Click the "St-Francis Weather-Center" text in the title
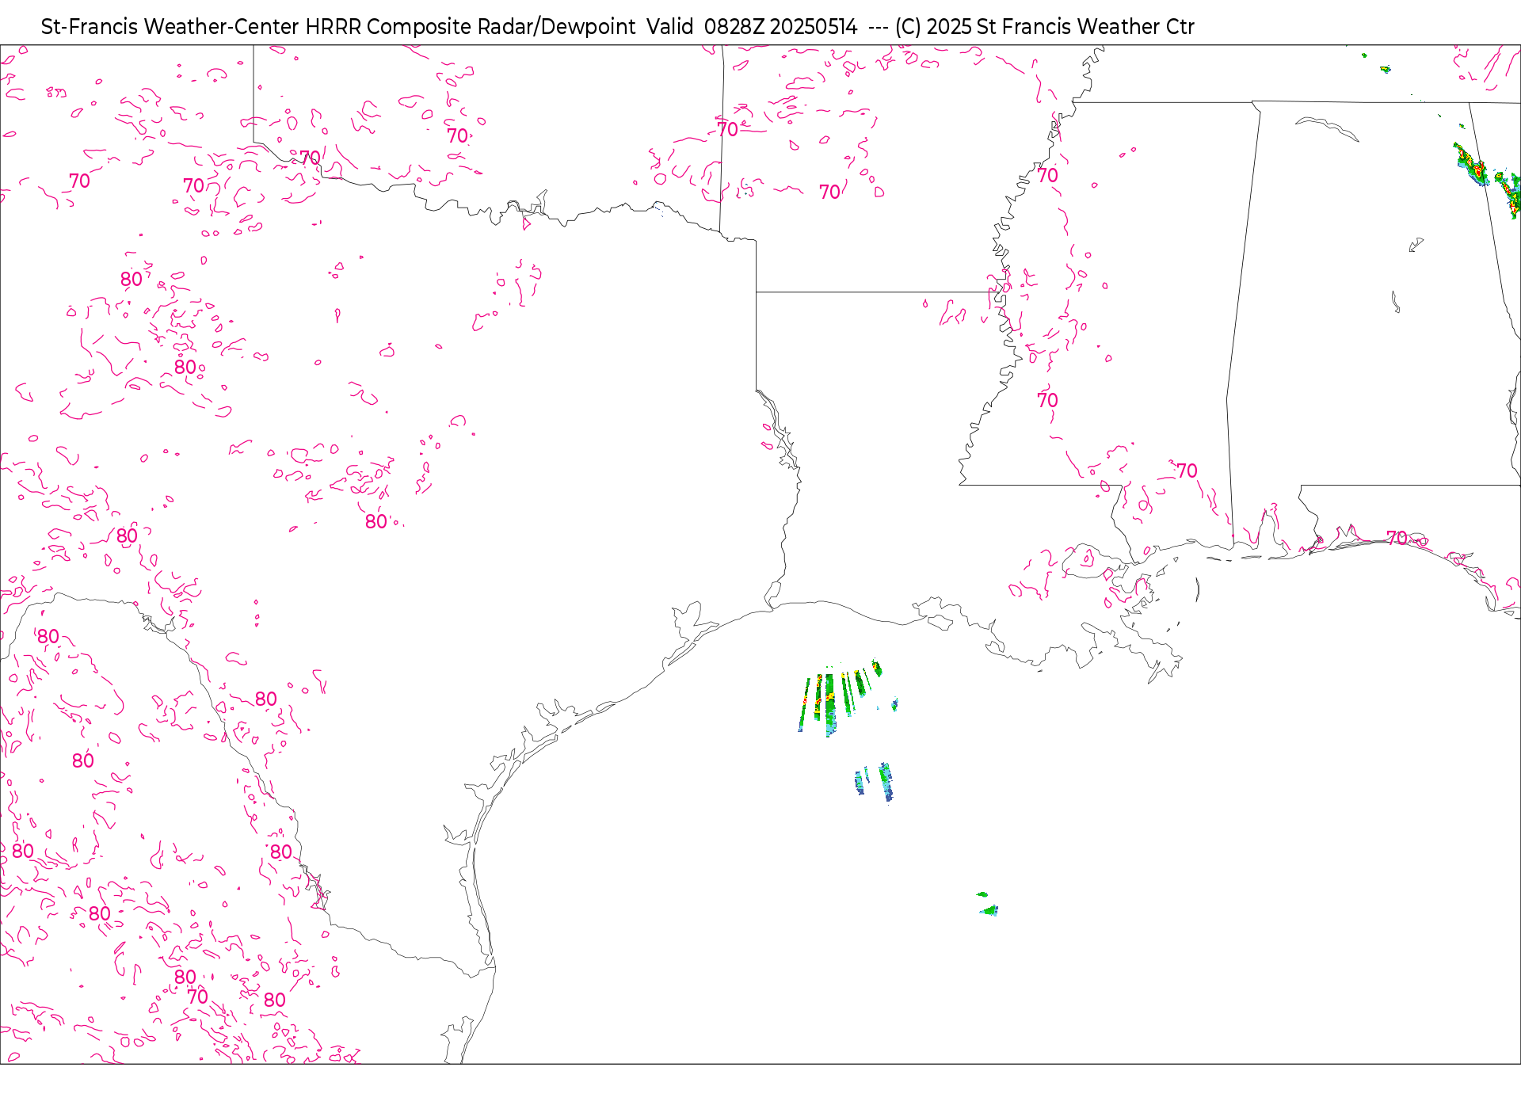Image resolution: width=1521 pixels, height=1109 pixels. (x=170, y=27)
